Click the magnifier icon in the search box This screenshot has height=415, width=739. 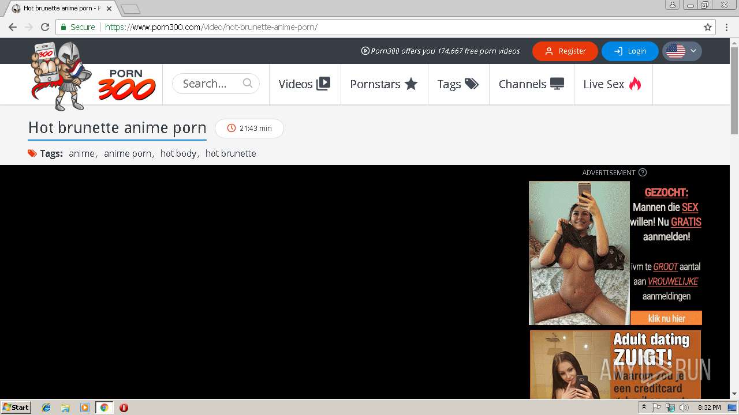click(x=248, y=83)
